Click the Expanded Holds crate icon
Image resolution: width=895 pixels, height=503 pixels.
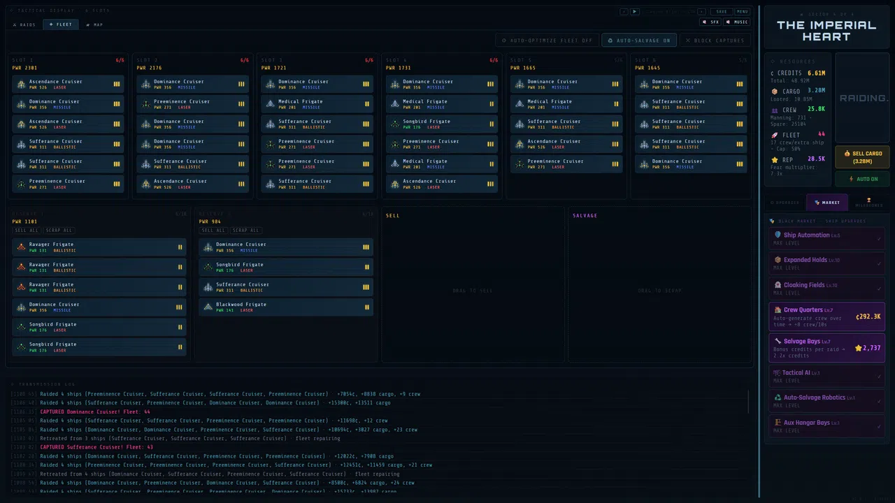click(778, 260)
